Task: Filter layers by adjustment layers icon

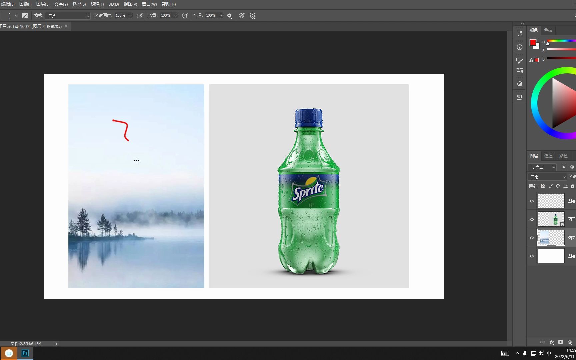Action: (572, 167)
